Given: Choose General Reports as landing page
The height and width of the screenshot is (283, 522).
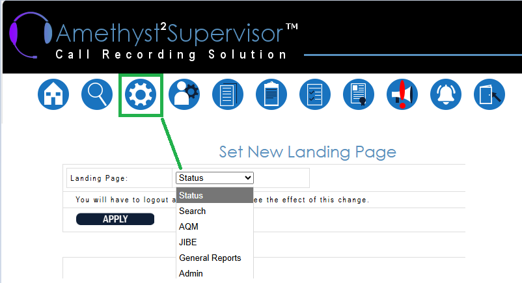Looking at the screenshot, I should [x=214, y=258].
